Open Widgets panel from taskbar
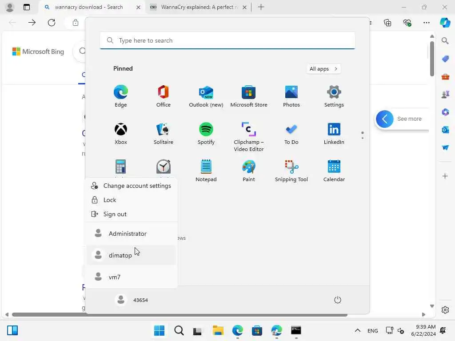The height and width of the screenshot is (341, 455). [x=12, y=330]
